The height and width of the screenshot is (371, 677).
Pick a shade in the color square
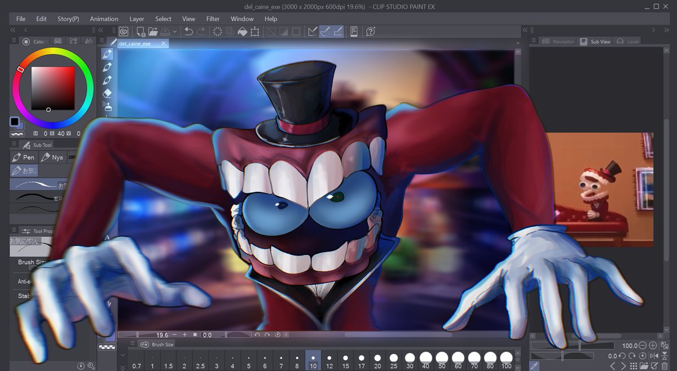[x=52, y=88]
